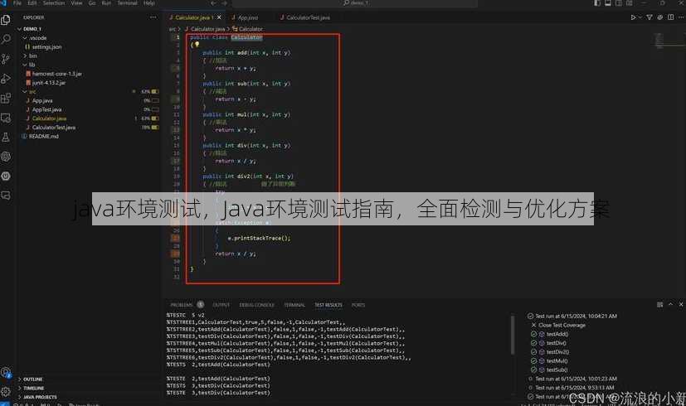Switch to the OUTPUT panel tab
Viewport: 686px width, 406px height.
(221, 305)
